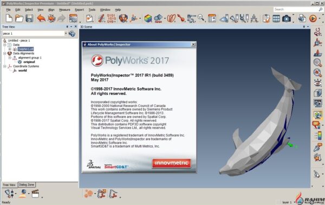Open the Tools menu
Screen dimensions: 325x205
pos(92,10)
